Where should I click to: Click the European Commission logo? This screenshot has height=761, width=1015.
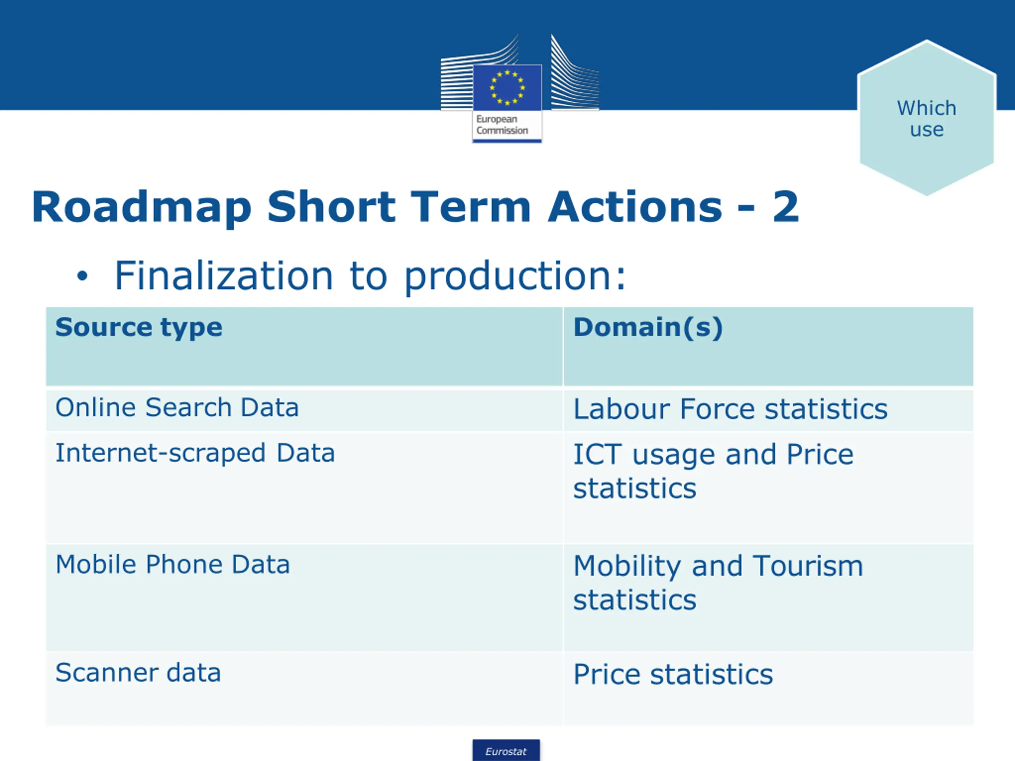[519, 88]
